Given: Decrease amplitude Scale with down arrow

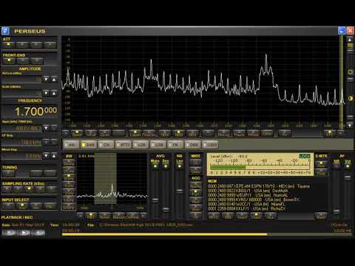Looking at the screenshot, I should coord(46,93).
